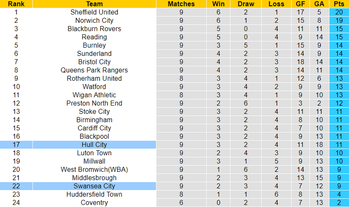
Task: Click the Win column header
Action: 219,4
